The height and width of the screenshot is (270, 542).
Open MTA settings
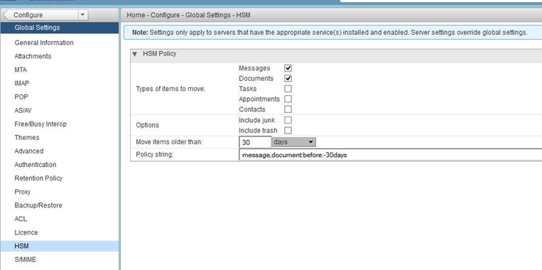tap(21, 70)
